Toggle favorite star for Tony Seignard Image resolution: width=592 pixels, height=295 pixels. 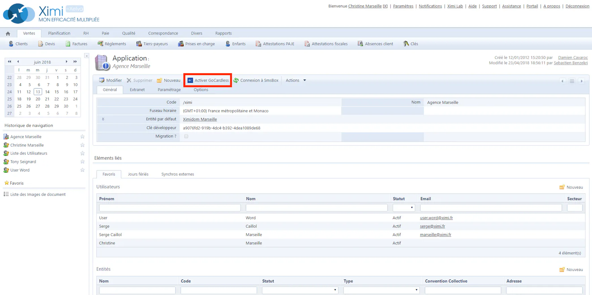pyautogui.click(x=82, y=162)
